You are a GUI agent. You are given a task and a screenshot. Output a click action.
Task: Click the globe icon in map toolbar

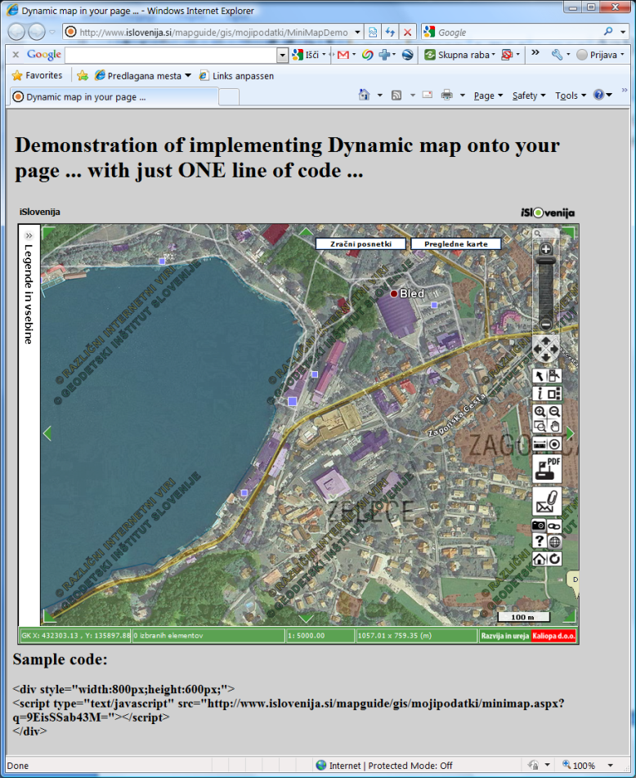554,542
